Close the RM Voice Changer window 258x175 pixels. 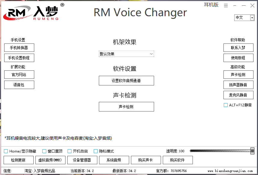tap(252, 6)
